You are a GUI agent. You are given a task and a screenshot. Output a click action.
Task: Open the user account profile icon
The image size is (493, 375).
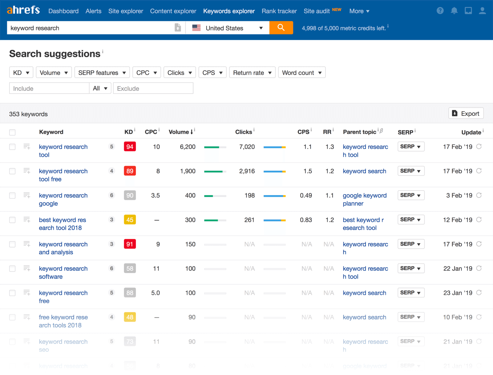[482, 11]
